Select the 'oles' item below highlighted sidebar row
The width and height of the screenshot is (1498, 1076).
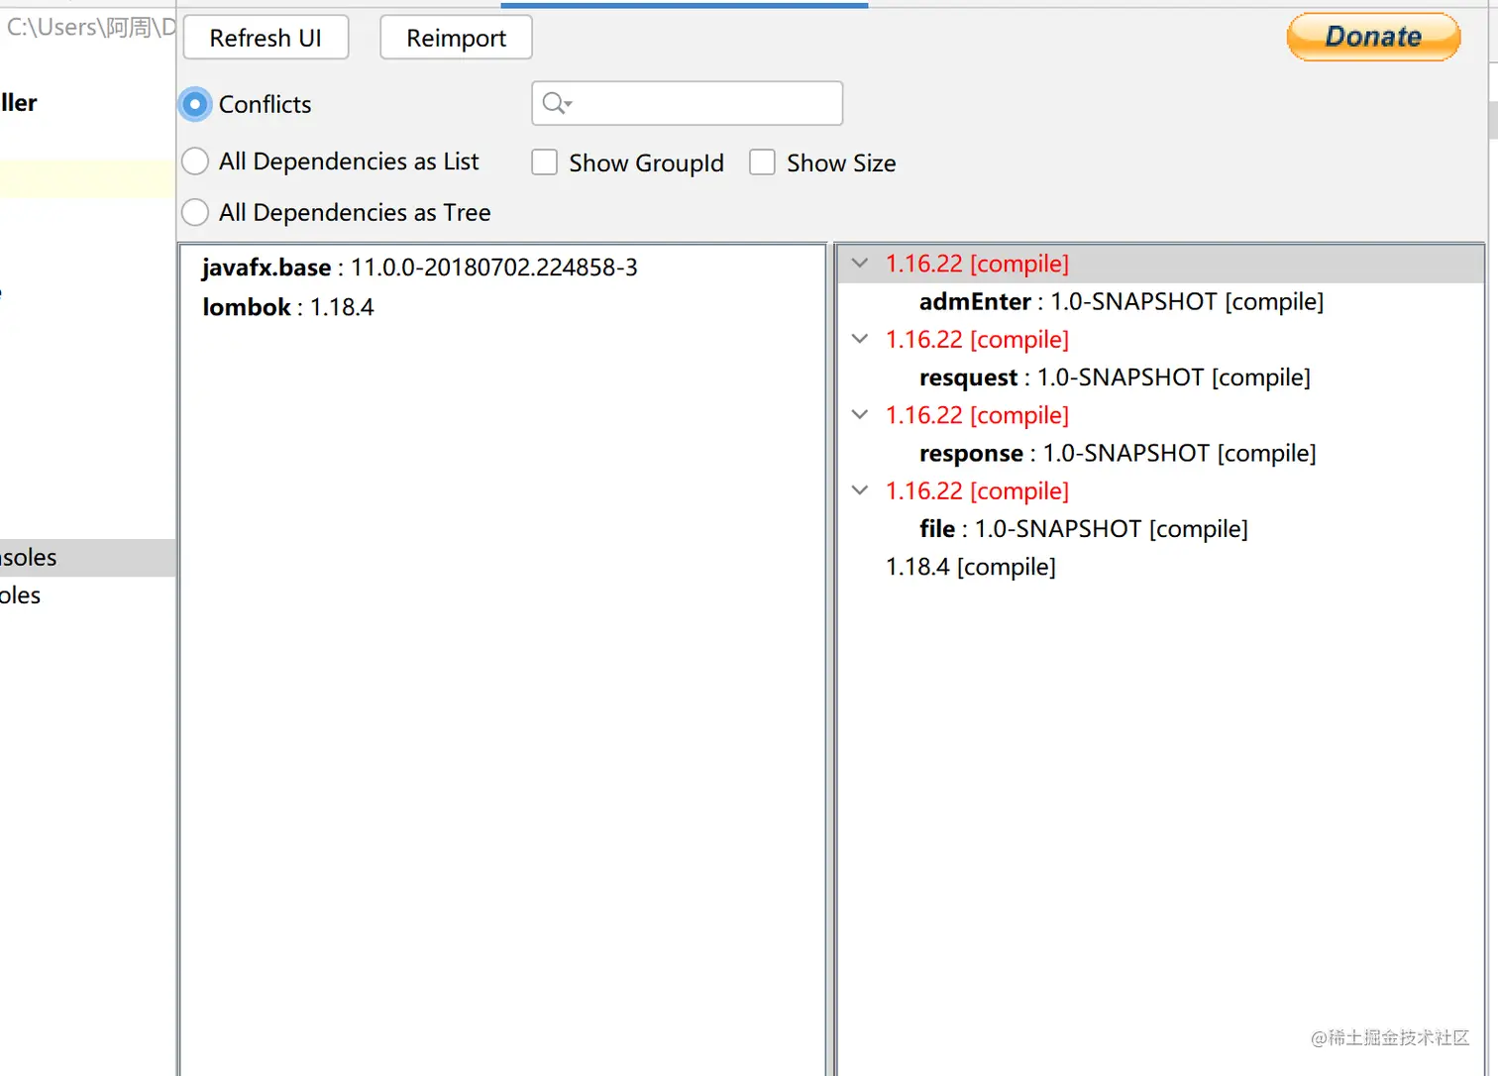coord(20,595)
